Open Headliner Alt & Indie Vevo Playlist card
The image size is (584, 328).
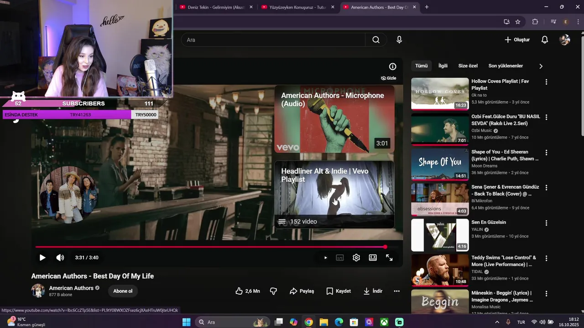pos(334,195)
